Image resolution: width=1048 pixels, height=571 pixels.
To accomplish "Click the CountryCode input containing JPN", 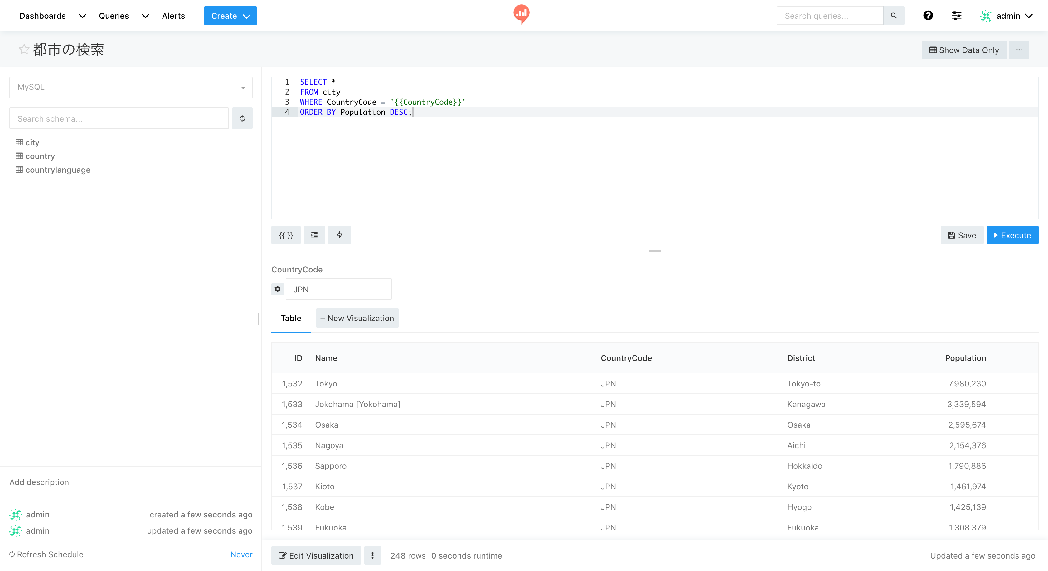I will click(338, 289).
